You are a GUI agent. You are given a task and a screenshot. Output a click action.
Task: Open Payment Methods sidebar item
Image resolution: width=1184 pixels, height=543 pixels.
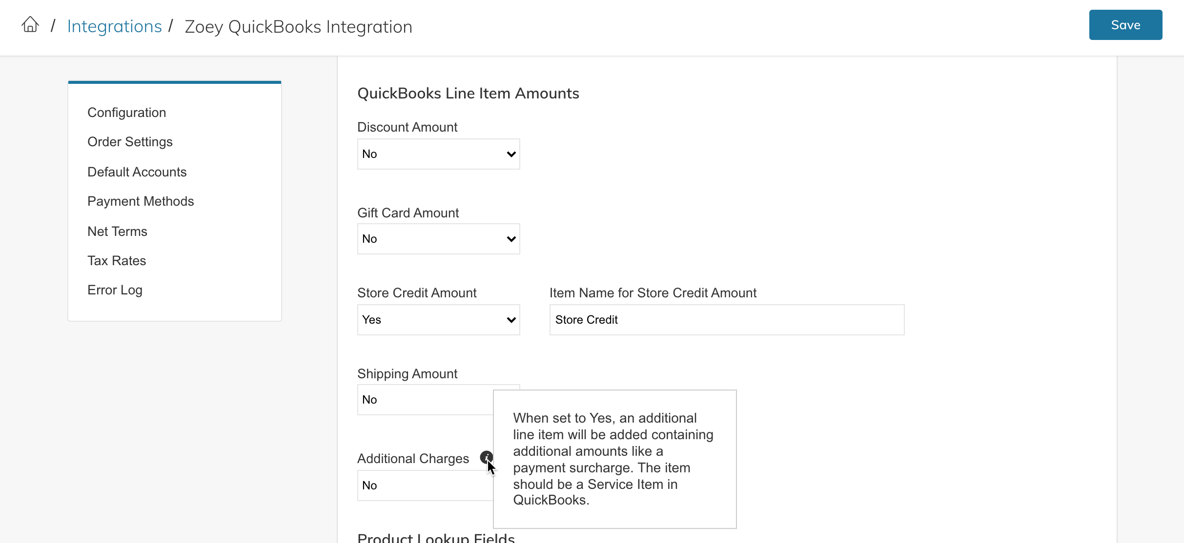(141, 201)
